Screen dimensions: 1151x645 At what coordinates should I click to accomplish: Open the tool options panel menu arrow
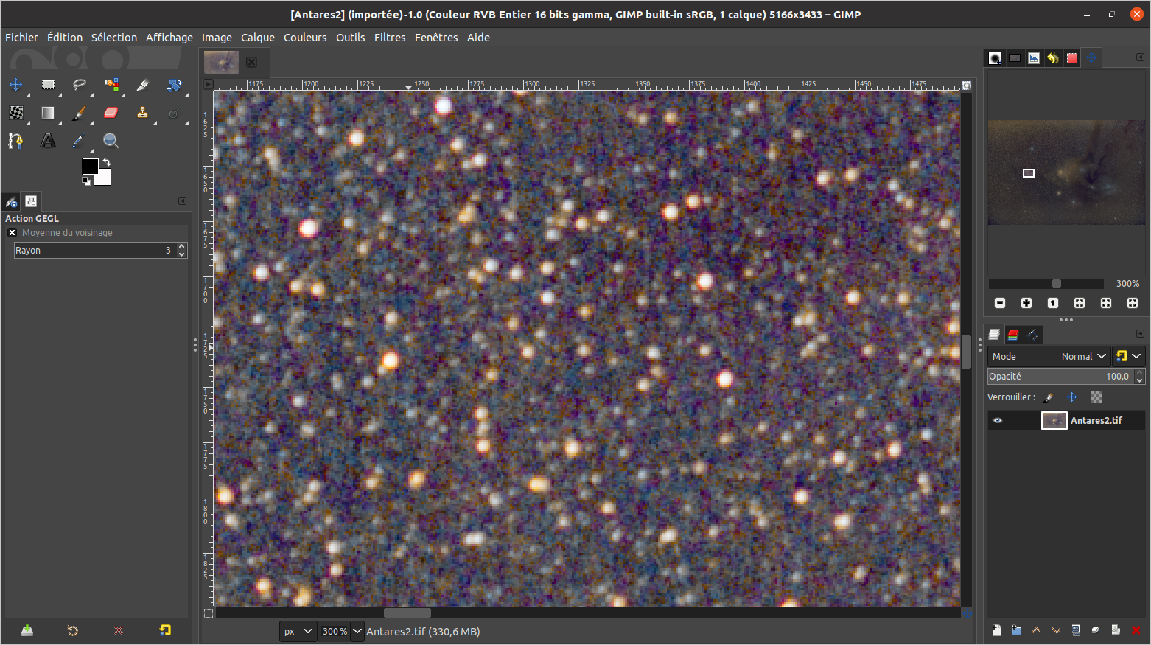tap(182, 201)
